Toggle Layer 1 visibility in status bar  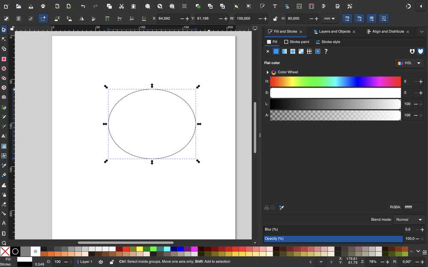(101, 261)
